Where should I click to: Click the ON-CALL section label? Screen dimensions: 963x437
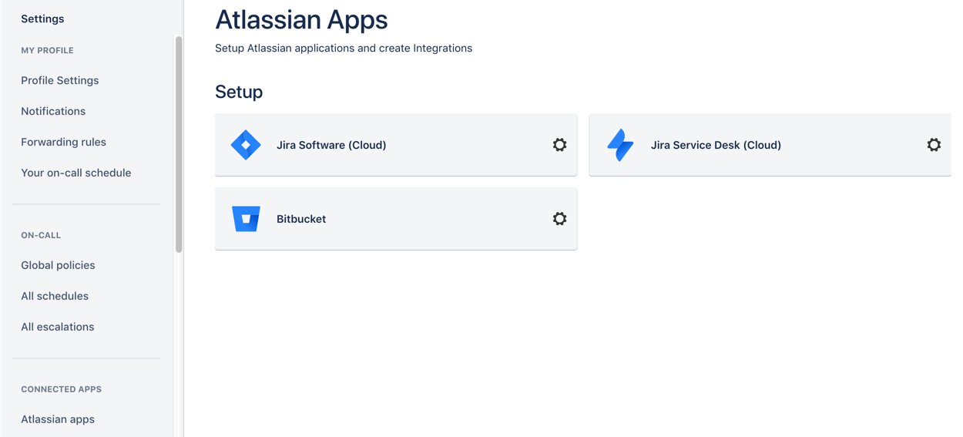click(41, 235)
